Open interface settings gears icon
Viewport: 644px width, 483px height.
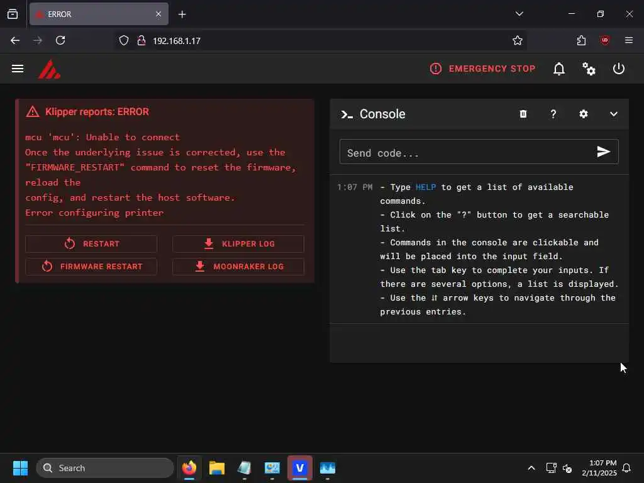(x=589, y=69)
